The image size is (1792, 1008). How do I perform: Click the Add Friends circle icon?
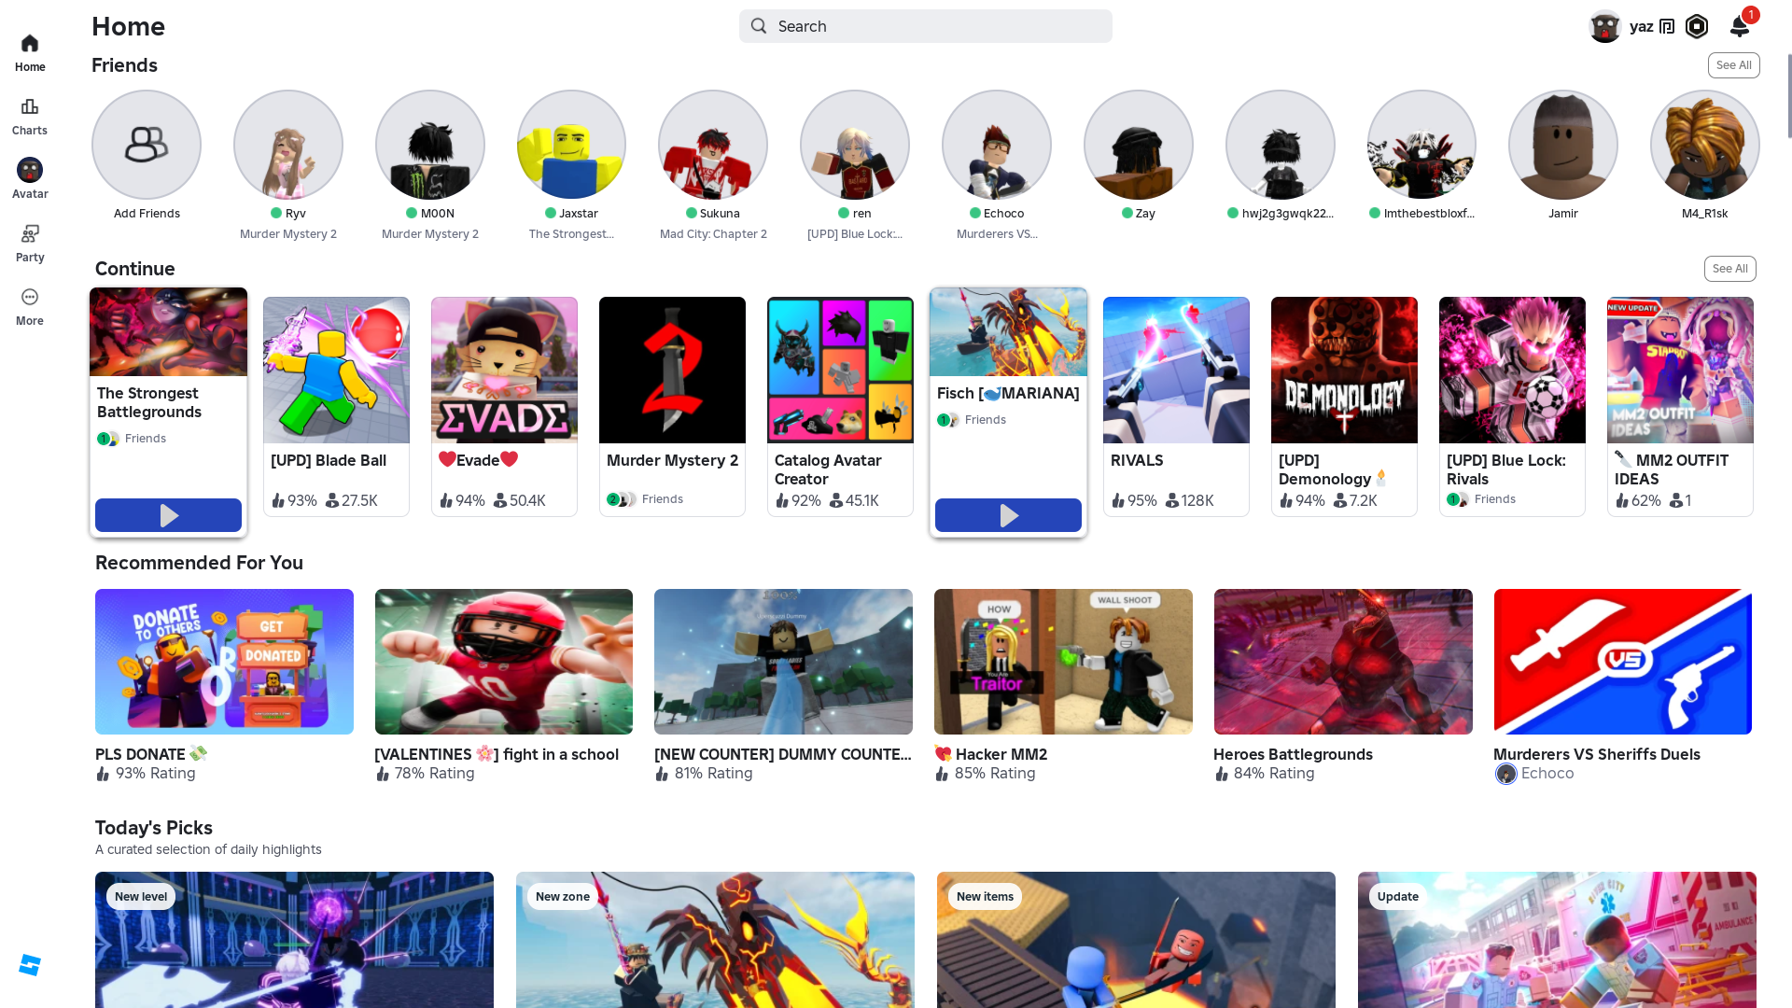[x=147, y=145]
